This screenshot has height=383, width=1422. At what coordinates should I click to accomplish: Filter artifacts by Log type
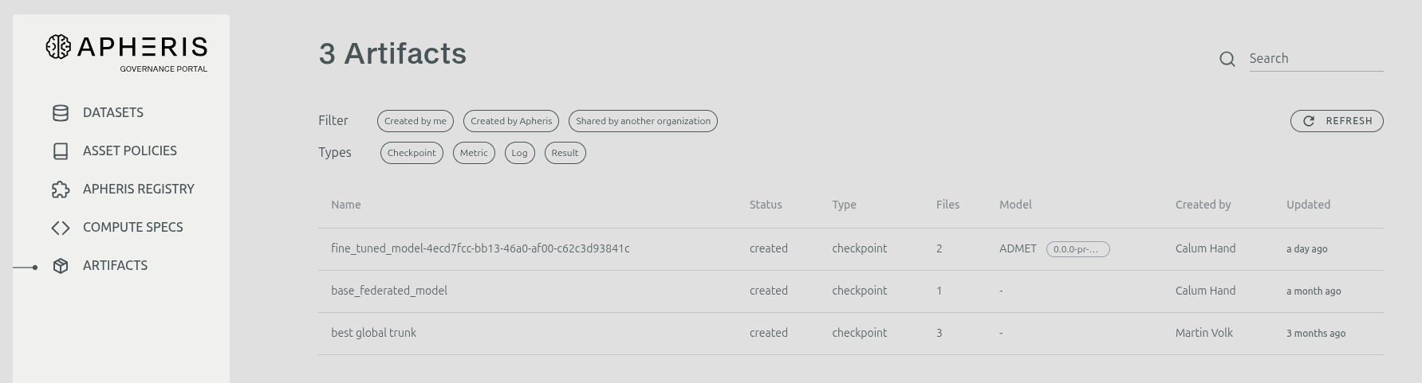519,153
